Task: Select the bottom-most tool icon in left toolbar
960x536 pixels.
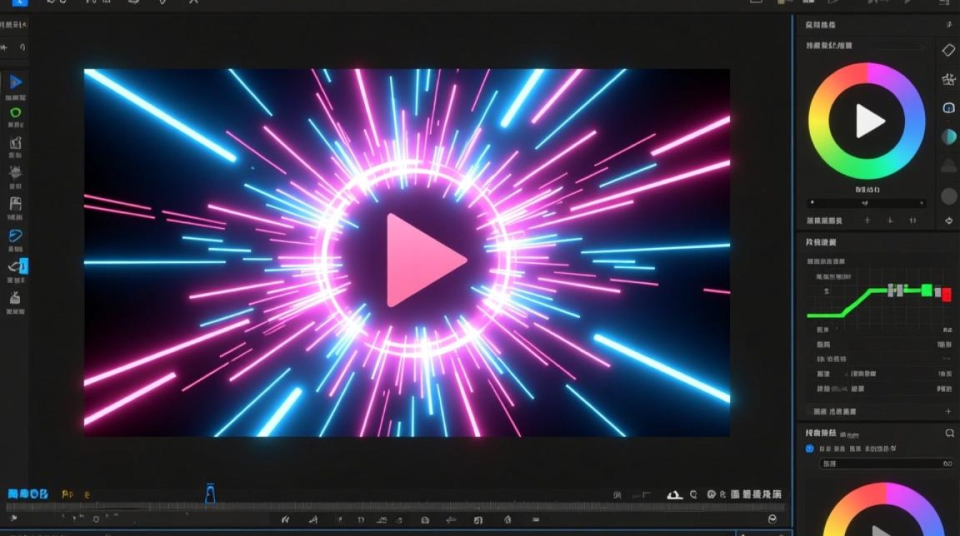Action: pos(15,298)
